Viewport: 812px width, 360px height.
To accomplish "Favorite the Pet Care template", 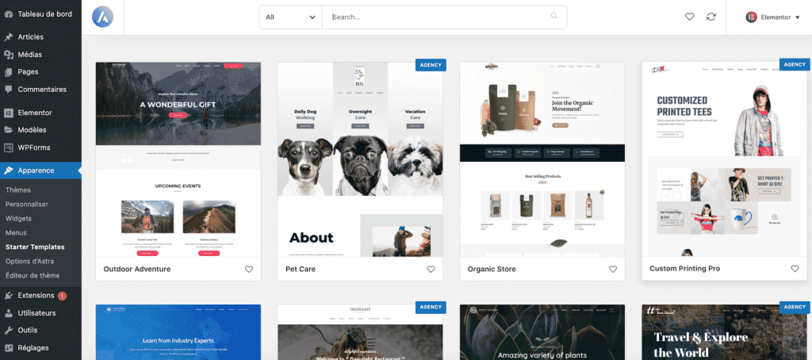I will pos(431,270).
